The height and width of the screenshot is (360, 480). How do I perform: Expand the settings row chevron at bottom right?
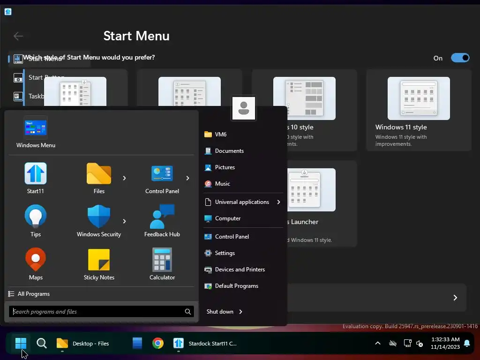coord(455,298)
